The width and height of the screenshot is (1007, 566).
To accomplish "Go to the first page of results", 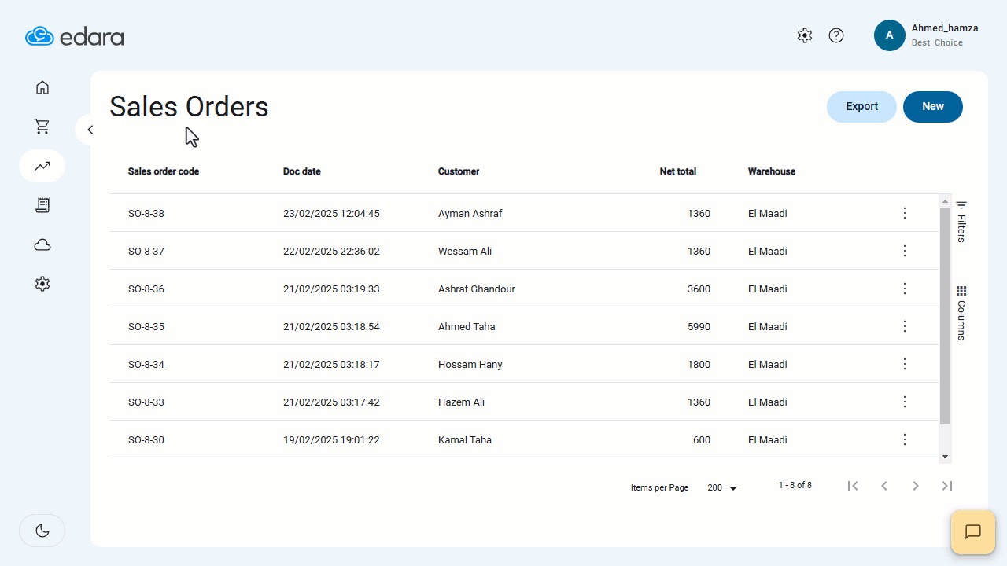I will point(853,486).
